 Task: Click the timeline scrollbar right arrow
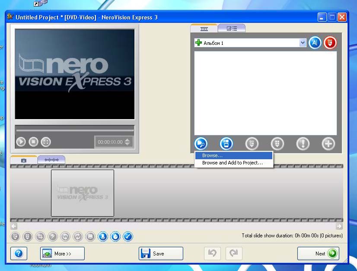click(339, 226)
